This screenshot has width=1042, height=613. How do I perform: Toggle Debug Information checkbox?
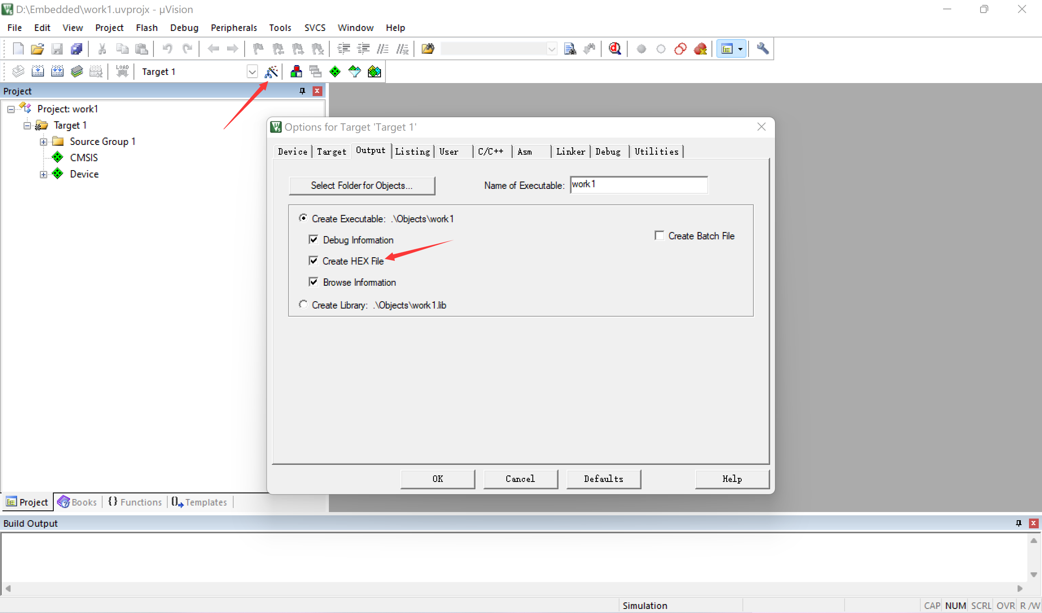[x=313, y=239]
